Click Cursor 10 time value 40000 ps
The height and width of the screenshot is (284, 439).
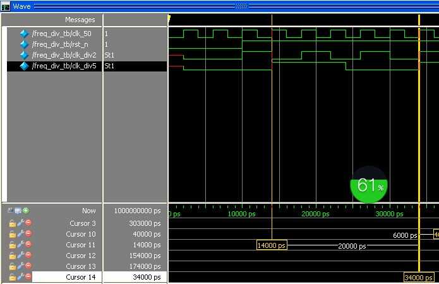click(x=147, y=234)
